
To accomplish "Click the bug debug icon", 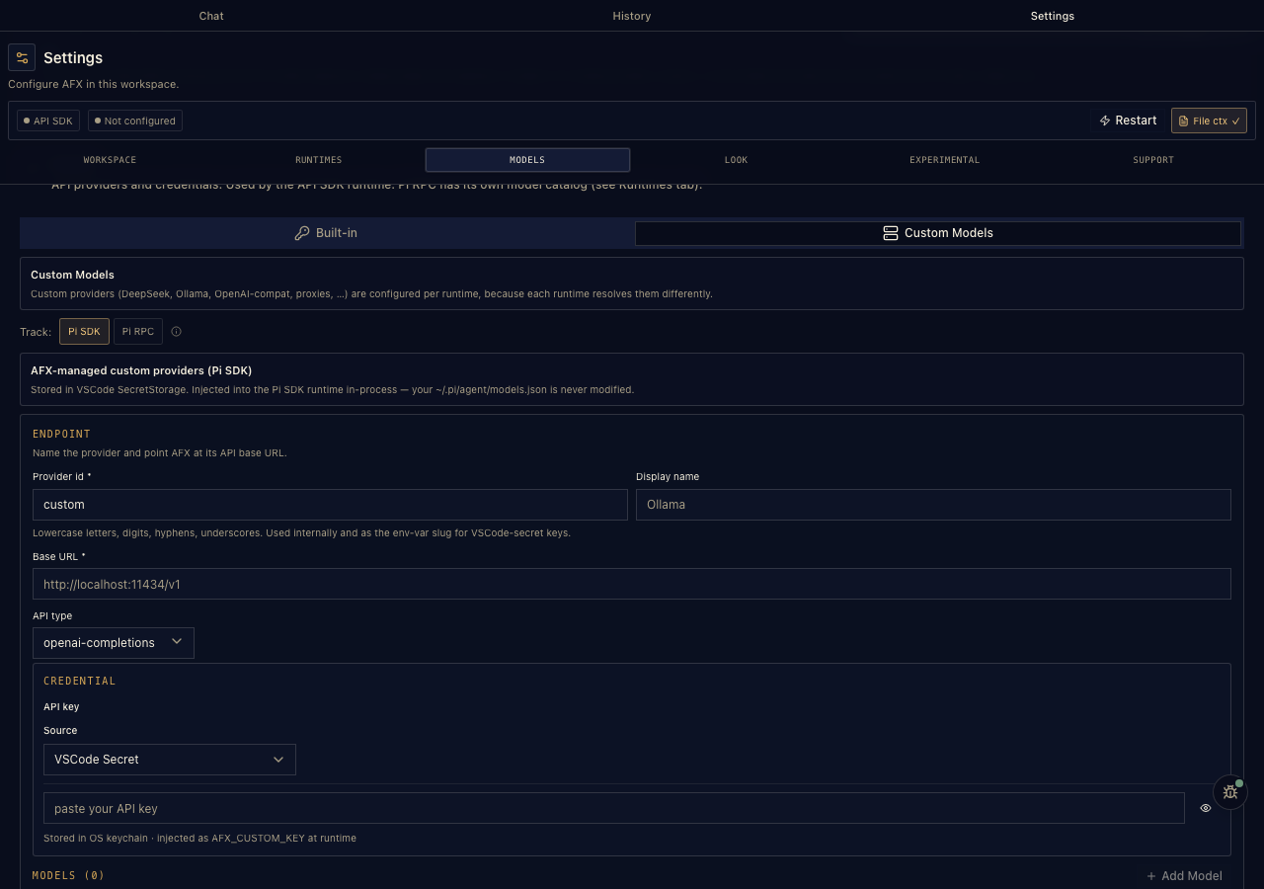I will coord(1229,791).
